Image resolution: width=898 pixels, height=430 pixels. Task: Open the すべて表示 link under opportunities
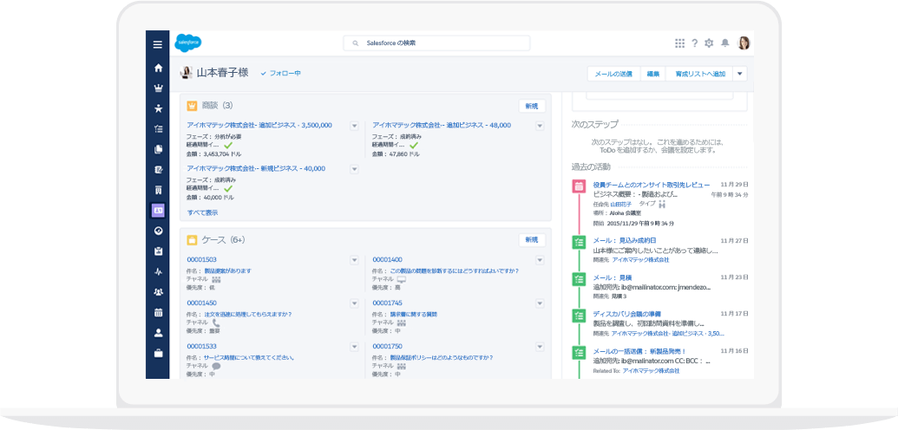[x=202, y=212]
